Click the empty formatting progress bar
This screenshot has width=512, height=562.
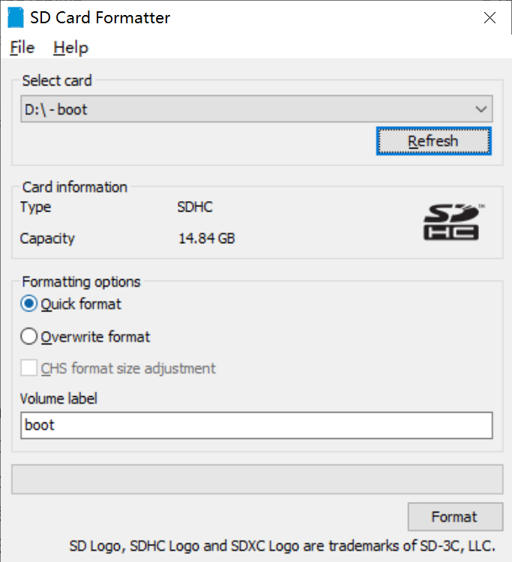(256, 479)
